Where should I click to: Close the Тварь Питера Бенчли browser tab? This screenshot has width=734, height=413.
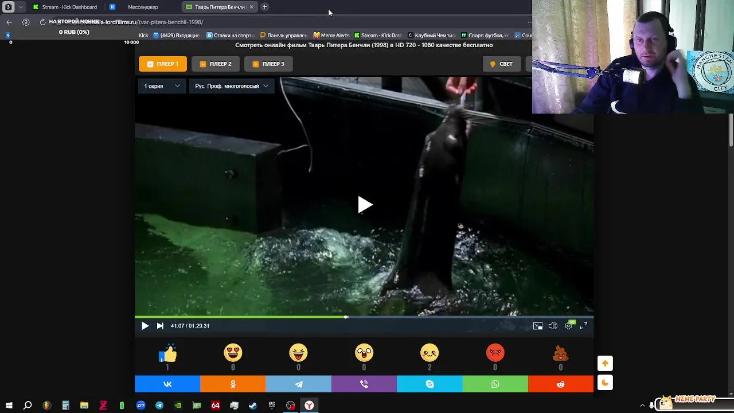tap(251, 7)
